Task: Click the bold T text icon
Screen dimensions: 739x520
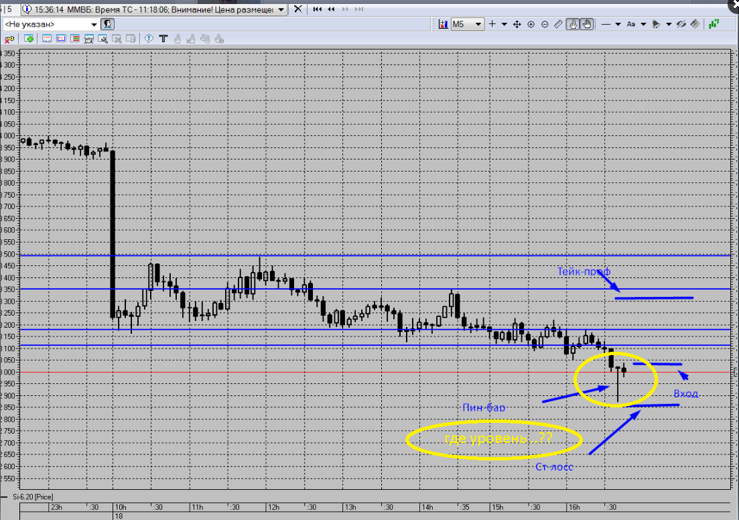Action: point(163,39)
